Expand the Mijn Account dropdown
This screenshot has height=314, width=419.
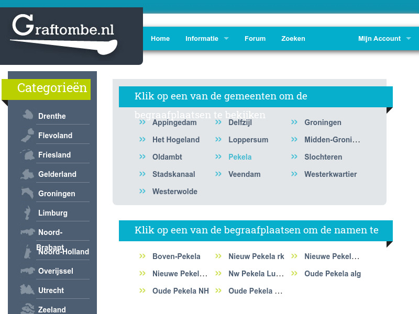click(x=379, y=38)
